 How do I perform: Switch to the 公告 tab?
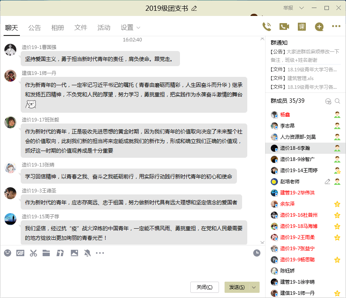pos(35,28)
